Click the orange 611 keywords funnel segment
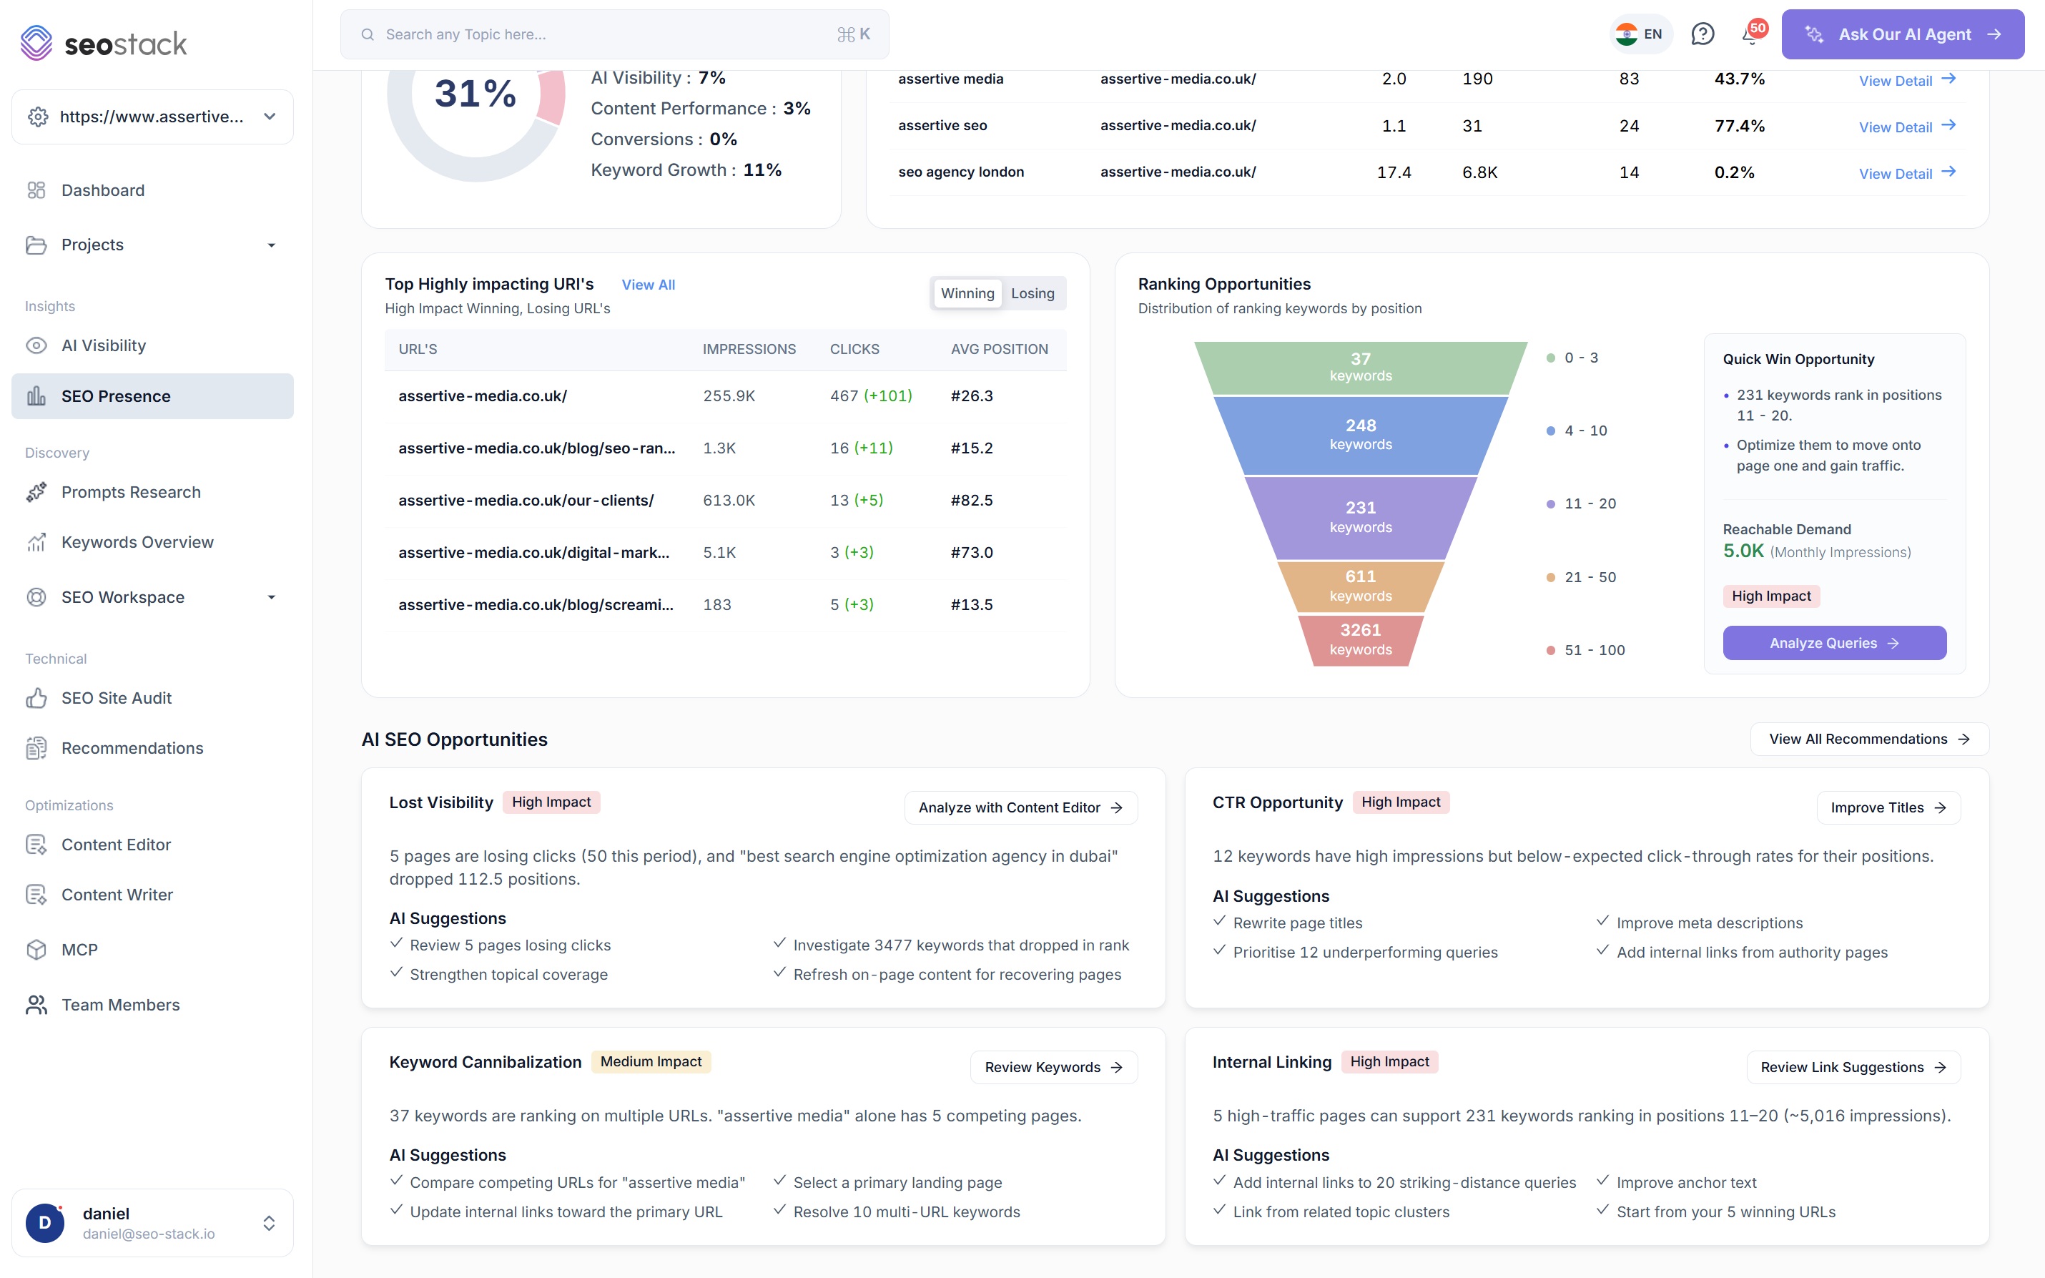The image size is (2045, 1278). (1361, 586)
